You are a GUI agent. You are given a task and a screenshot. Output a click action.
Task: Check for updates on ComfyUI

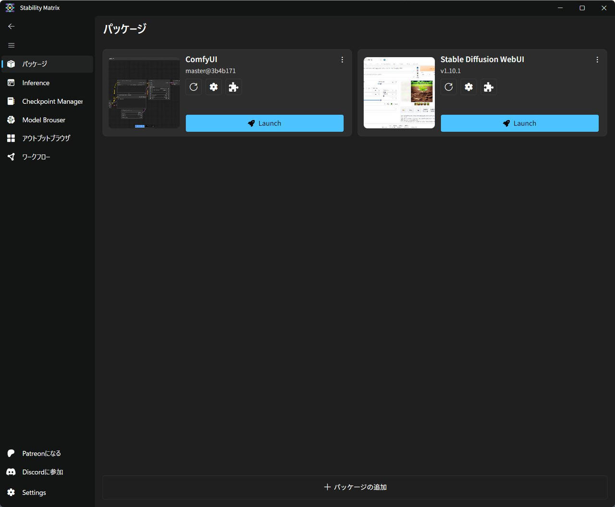click(194, 87)
